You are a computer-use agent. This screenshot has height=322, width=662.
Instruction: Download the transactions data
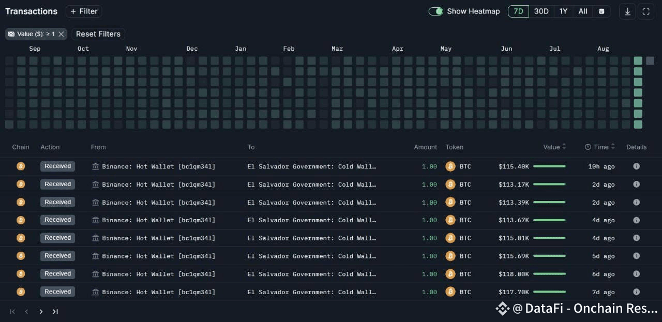click(x=627, y=11)
